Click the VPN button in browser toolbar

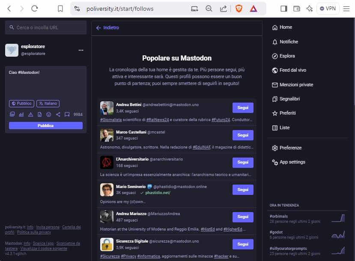point(328,9)
